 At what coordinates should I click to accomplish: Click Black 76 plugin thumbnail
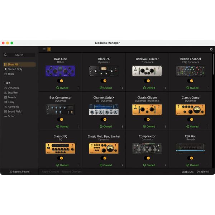coord(104,71)
